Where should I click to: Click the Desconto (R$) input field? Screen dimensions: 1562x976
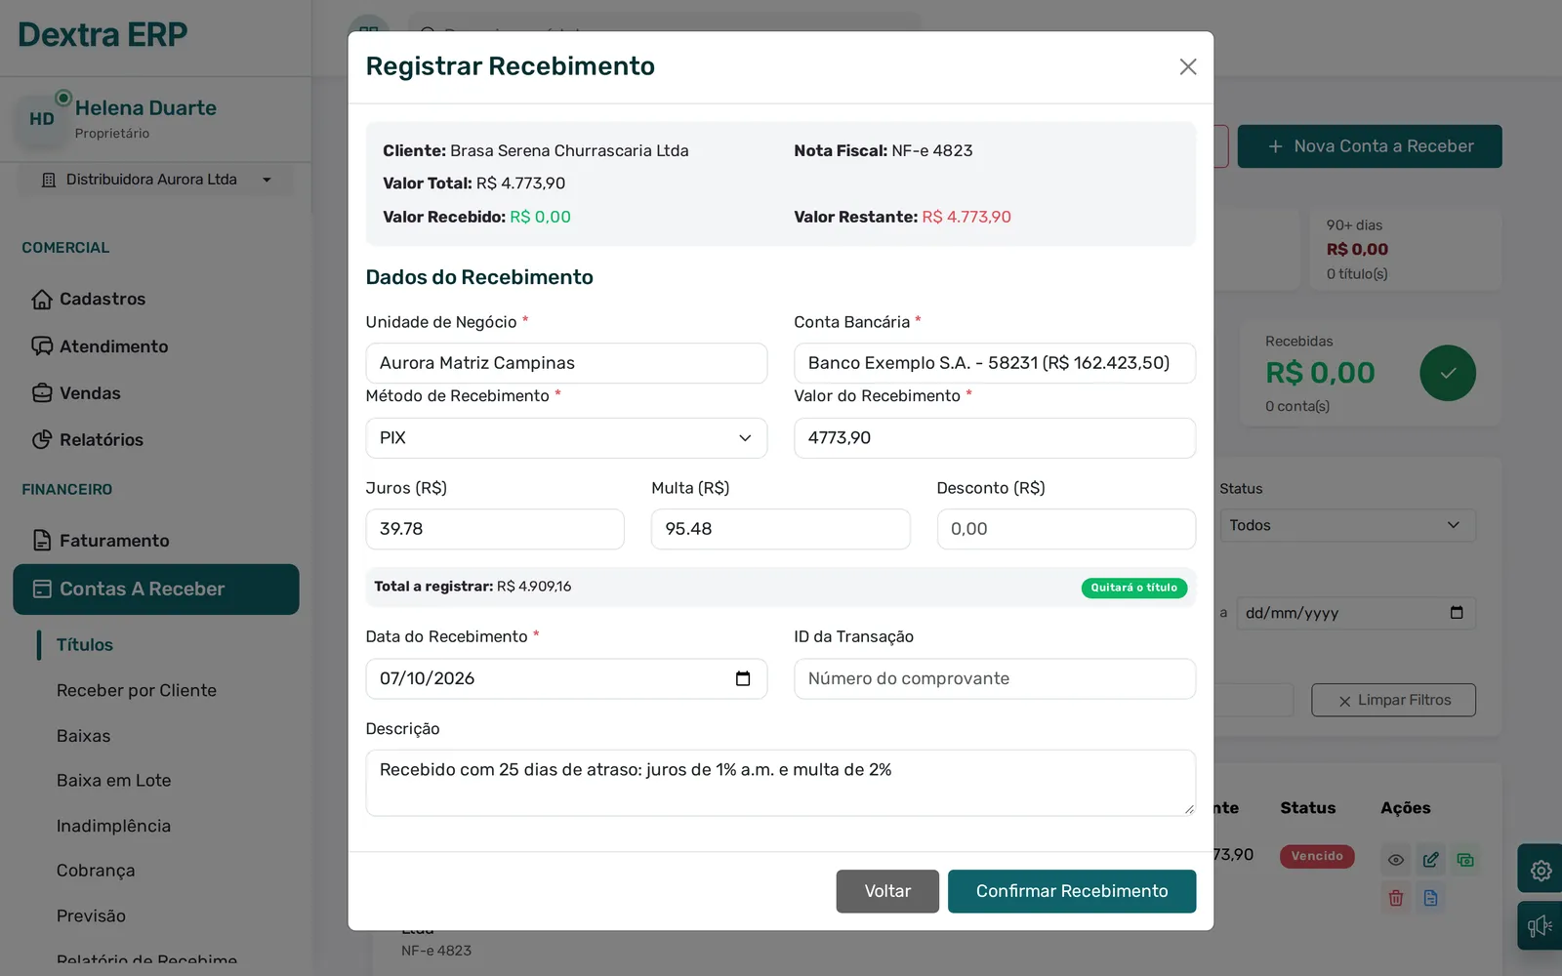pos(1066,529)
